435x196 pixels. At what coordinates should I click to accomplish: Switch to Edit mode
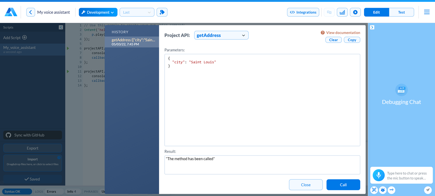[x=377, y=12]
